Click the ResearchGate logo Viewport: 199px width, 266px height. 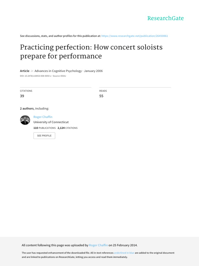pos(165,18)
